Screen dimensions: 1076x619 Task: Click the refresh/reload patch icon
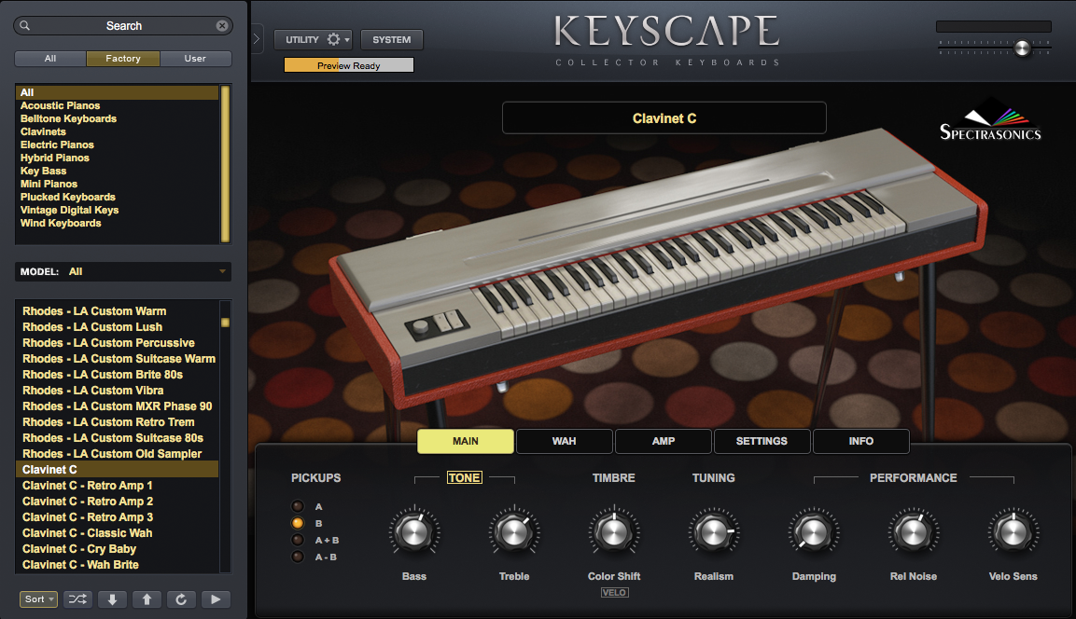[x=181, y=598]
